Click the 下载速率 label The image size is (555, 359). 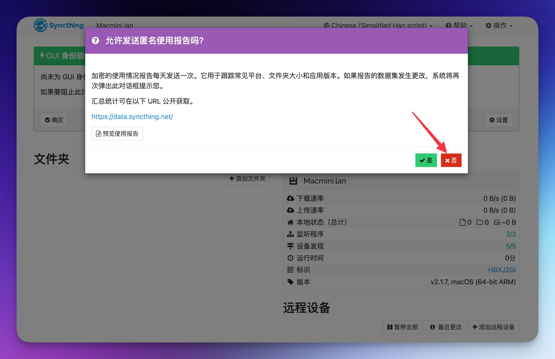click(x=310, y=198)
